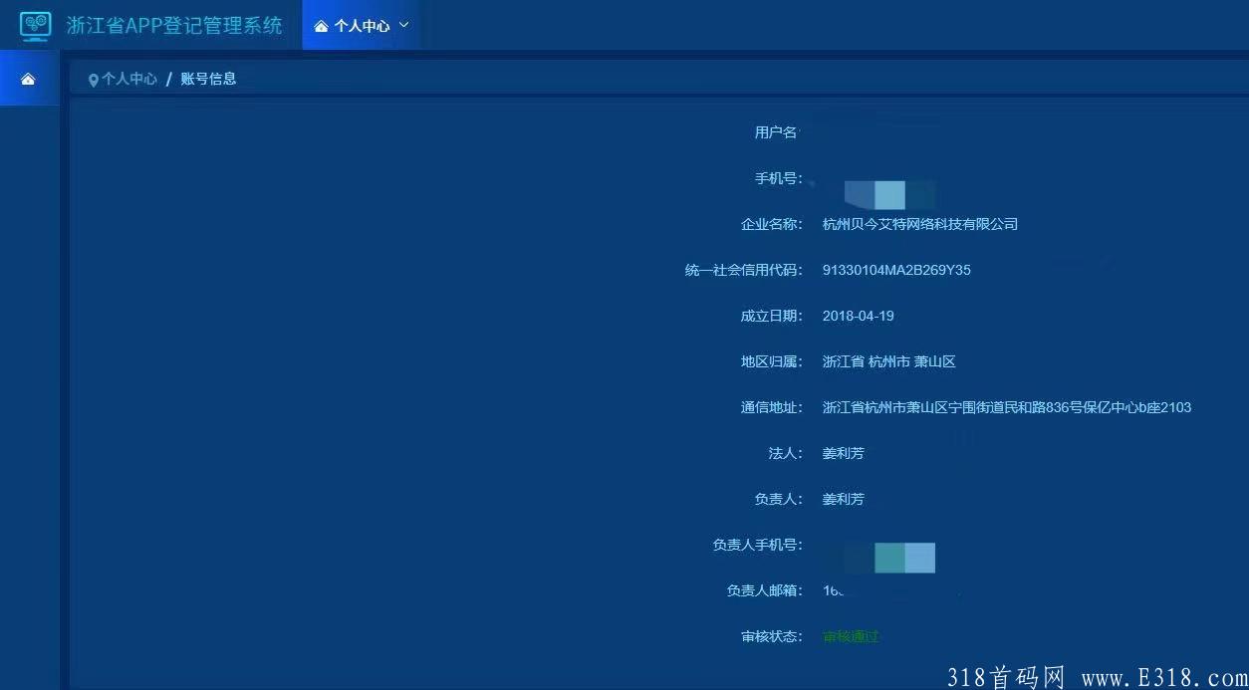Click the 通信地址 address value text
1249x690 pixels.
coord(1007,407)
